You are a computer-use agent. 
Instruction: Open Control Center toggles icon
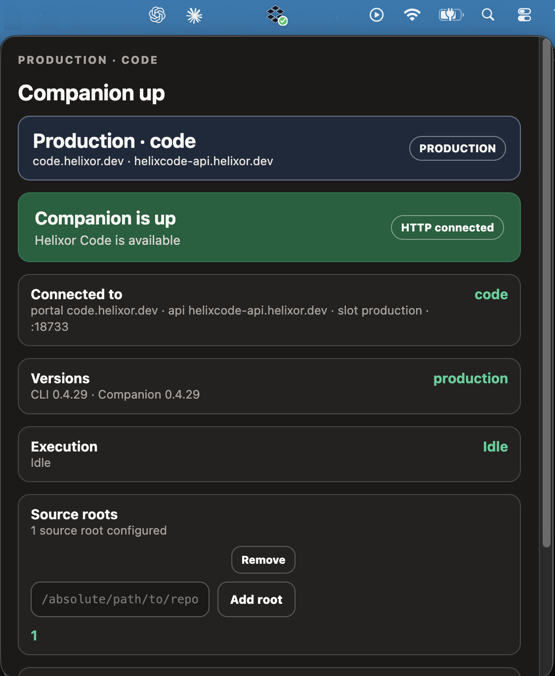pos(524,15)
